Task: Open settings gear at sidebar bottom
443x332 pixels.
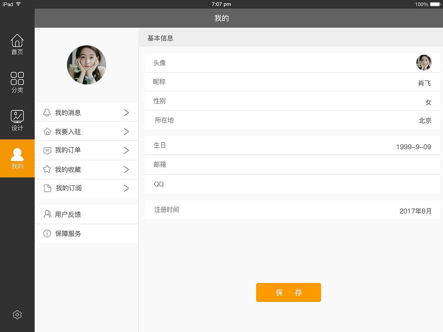Action: (x=17, y=315)
